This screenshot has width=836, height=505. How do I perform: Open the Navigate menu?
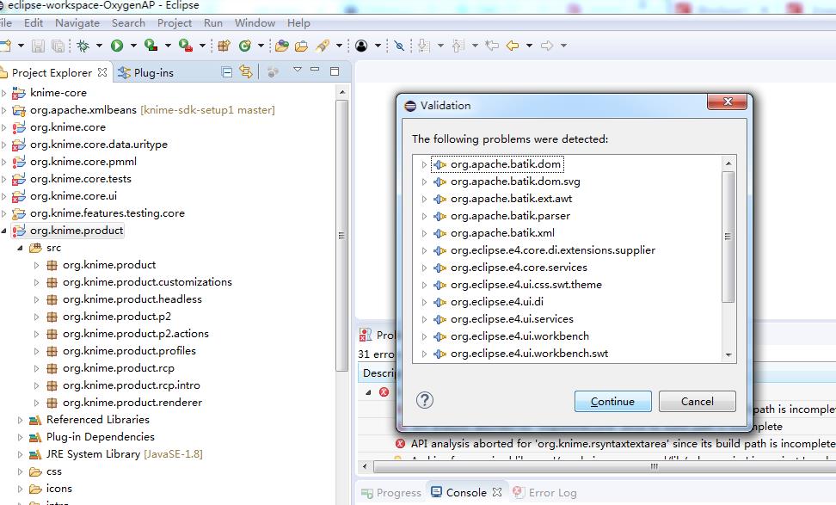pos(77,23)
